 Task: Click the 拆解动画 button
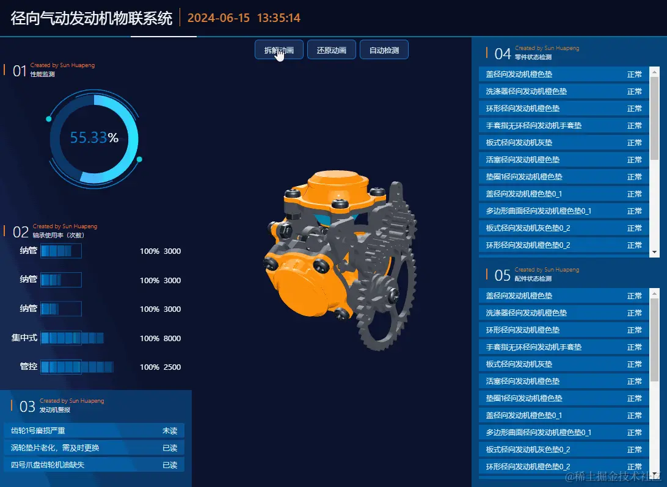(279, 50)
